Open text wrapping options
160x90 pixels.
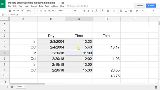(131, 10)
